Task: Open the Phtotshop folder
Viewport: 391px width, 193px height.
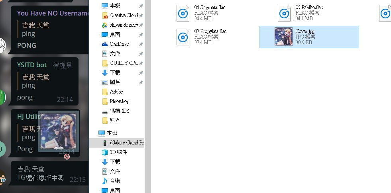Action: pyautogui.click(x=120, y=101)
